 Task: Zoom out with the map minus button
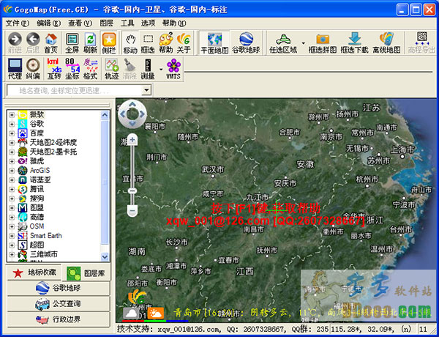tap(132, 210)
